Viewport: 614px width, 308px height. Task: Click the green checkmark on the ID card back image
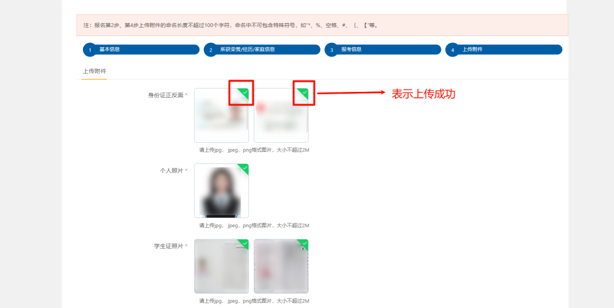pyautogui.click(x=305, y=92)
